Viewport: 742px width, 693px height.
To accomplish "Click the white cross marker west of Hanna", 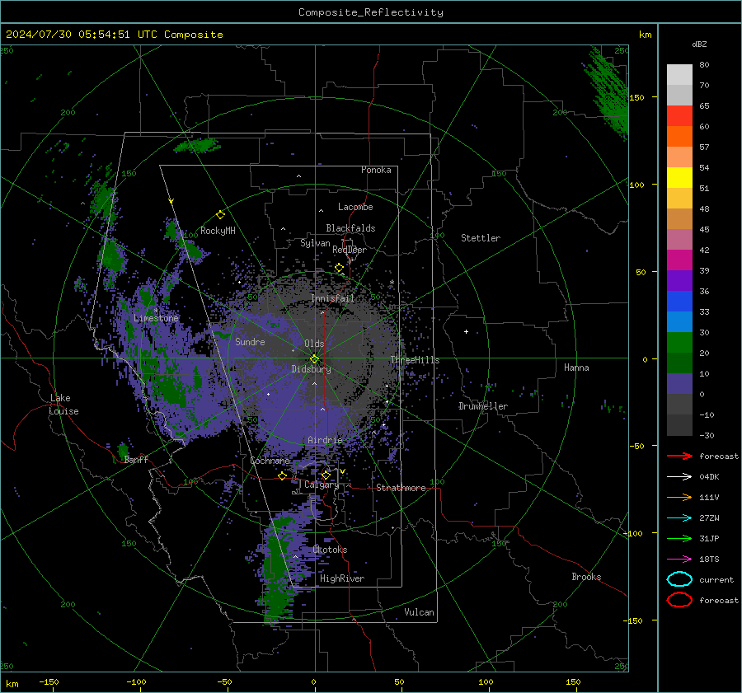I will (x=466, y=331).
